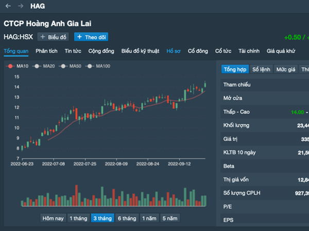
Task: Open the Tổng quan tab
Action: 16,51
